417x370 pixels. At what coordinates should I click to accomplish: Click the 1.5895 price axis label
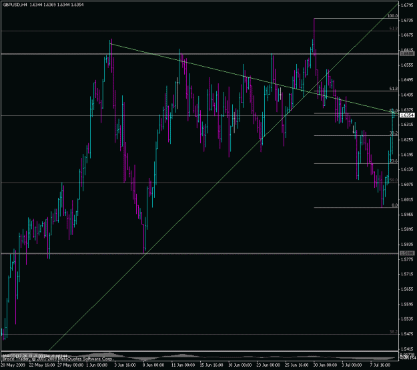point(407,229)
